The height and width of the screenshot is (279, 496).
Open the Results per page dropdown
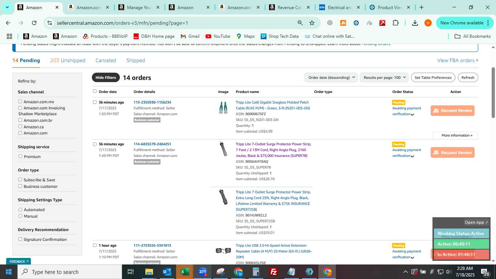[x=384, y=77]
